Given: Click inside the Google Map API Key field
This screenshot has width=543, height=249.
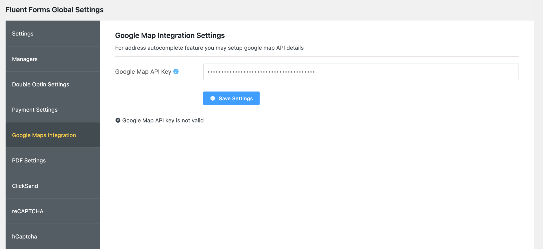Looking at the screenshot, I should click(x=361, y=71).
